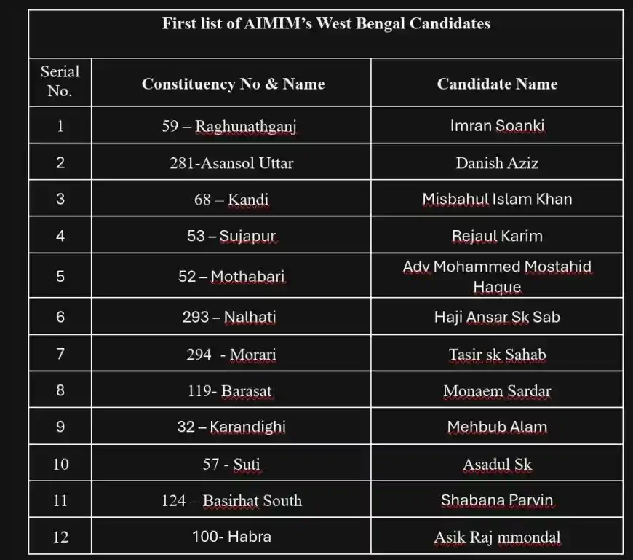The image size is (633, 560).
Task: Click the Candidate Name column header
Action: [x=497, y=84]
